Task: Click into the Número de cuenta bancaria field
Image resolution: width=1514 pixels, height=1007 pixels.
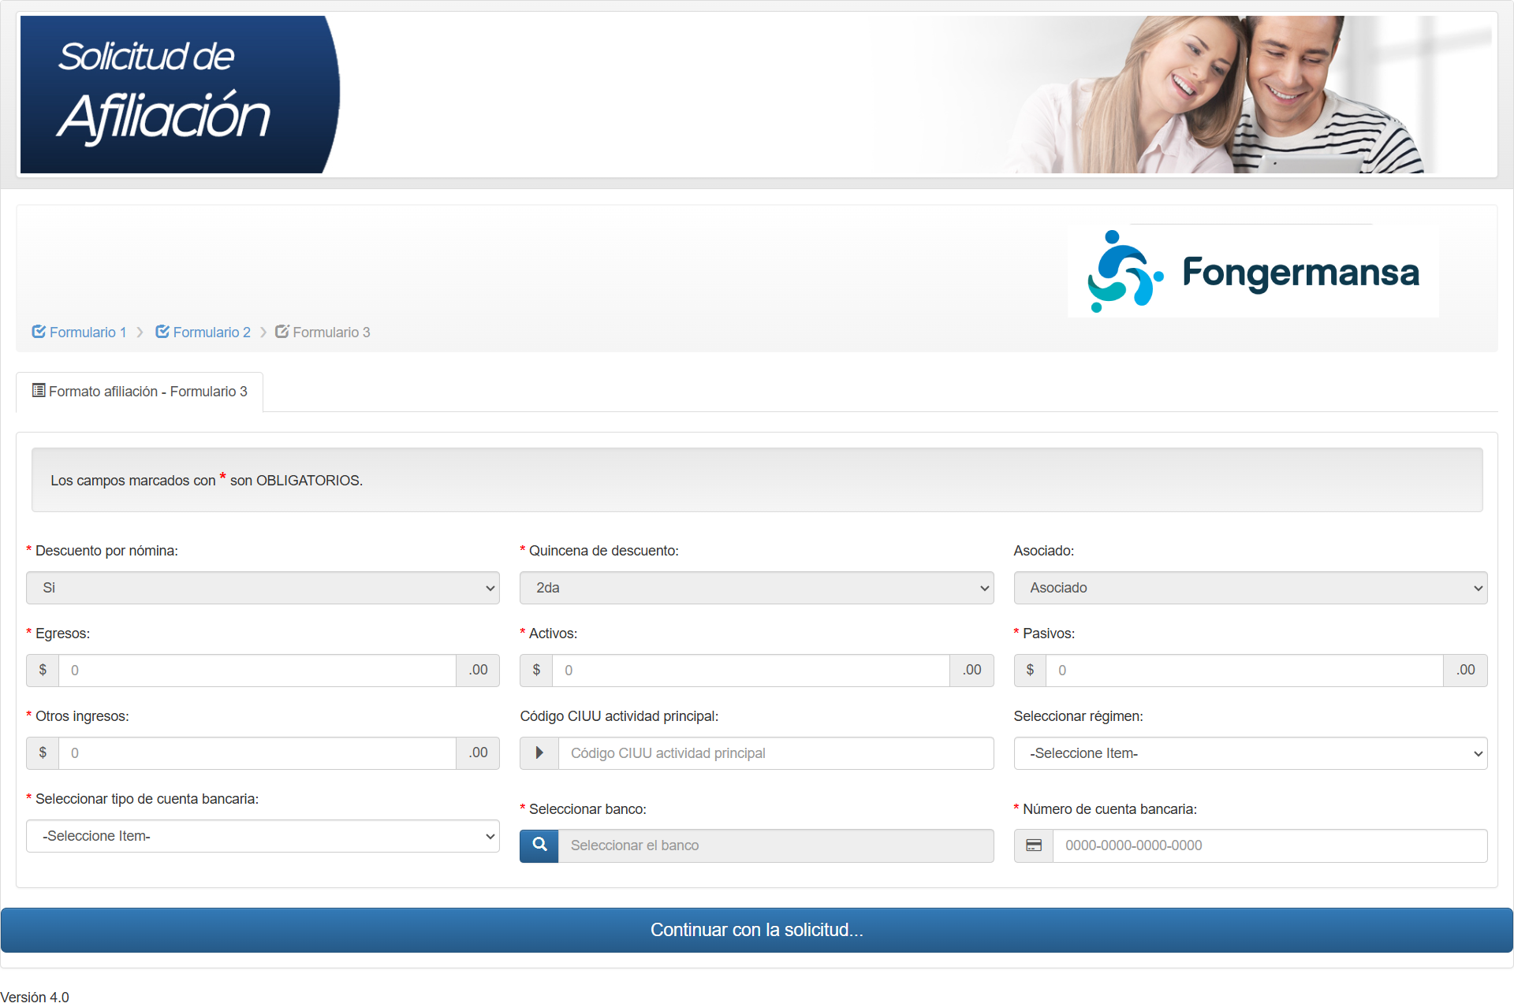Action: tap(1269, 845)
